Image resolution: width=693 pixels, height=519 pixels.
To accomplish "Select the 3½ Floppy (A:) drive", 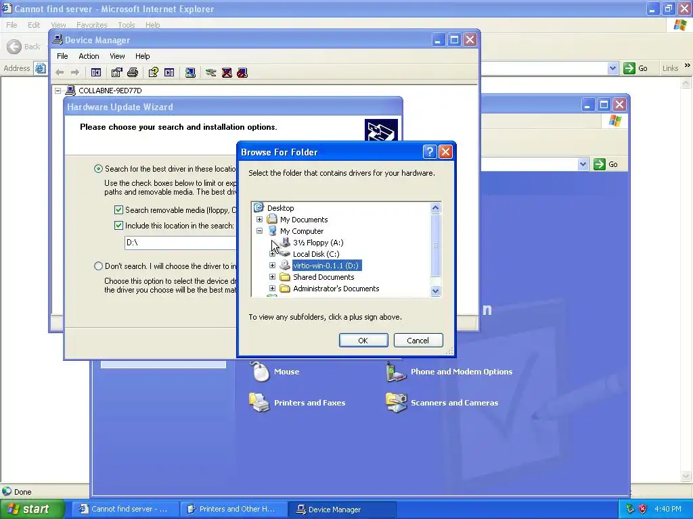I will tap(318, 243).
